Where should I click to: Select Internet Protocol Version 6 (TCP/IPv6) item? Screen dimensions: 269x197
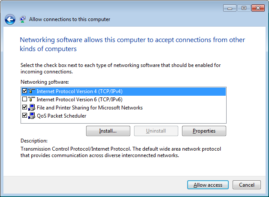coord(79,100)
